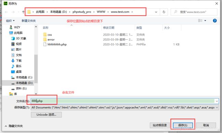Image resolution: width=222 pixels, height=133 pixels.
Task: Open 视频 in the navigation pane
Action: 18,44
